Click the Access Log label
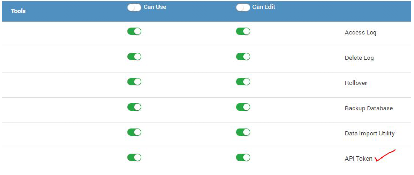This screenshot has height=175, width=414. (360, 33)
